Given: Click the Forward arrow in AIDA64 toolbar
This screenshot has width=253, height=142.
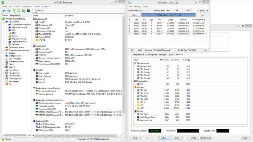Looking at the screenshot, I should (x=8, y=11).
